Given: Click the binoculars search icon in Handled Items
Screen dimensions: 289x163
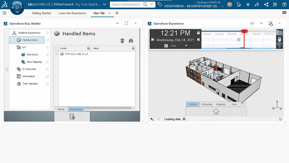Looking at the screenshot, I should click(131, 41).
